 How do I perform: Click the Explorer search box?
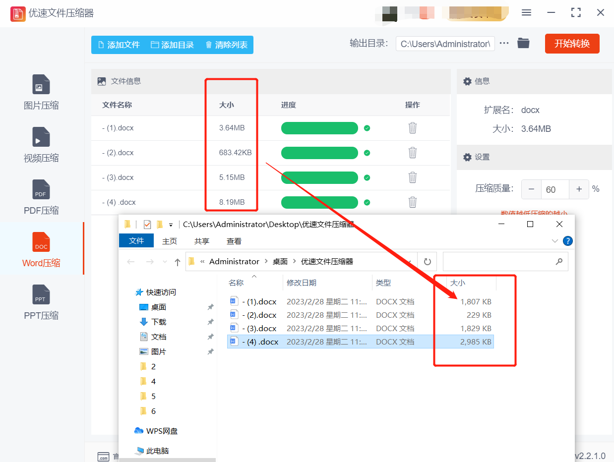click(505, 262)
